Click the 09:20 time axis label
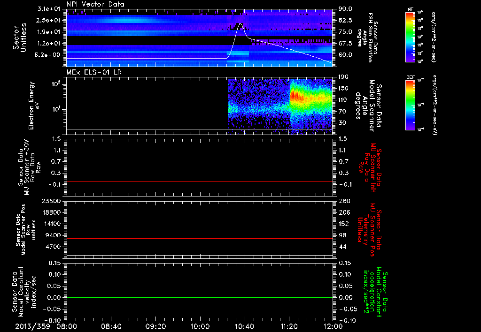Viewport: 481px width, 332px height. (x=155, y=326)
